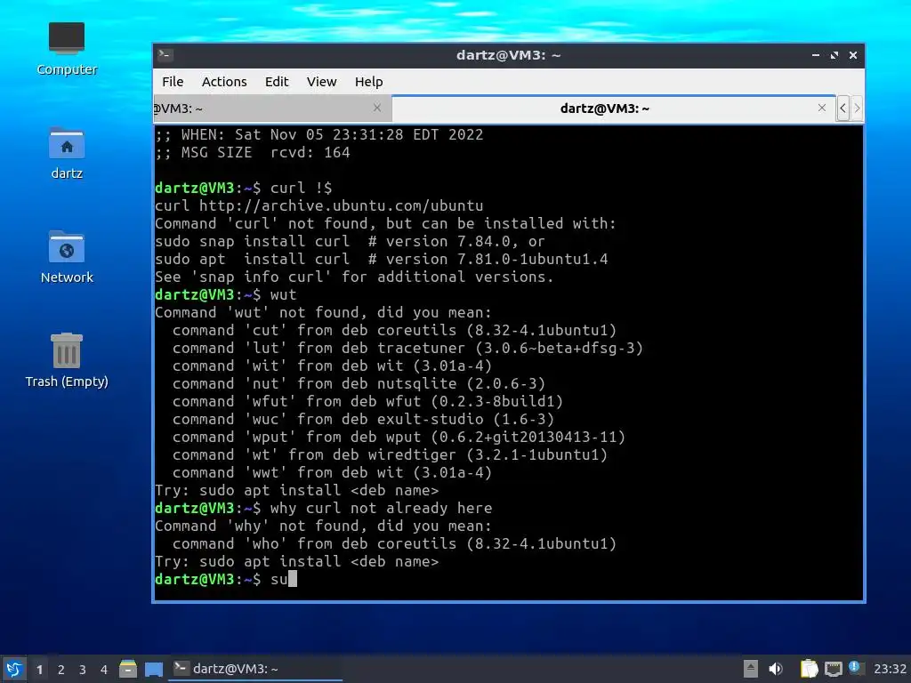Click the "command 'wfut' from deb wfut" line

coord(367,401)
